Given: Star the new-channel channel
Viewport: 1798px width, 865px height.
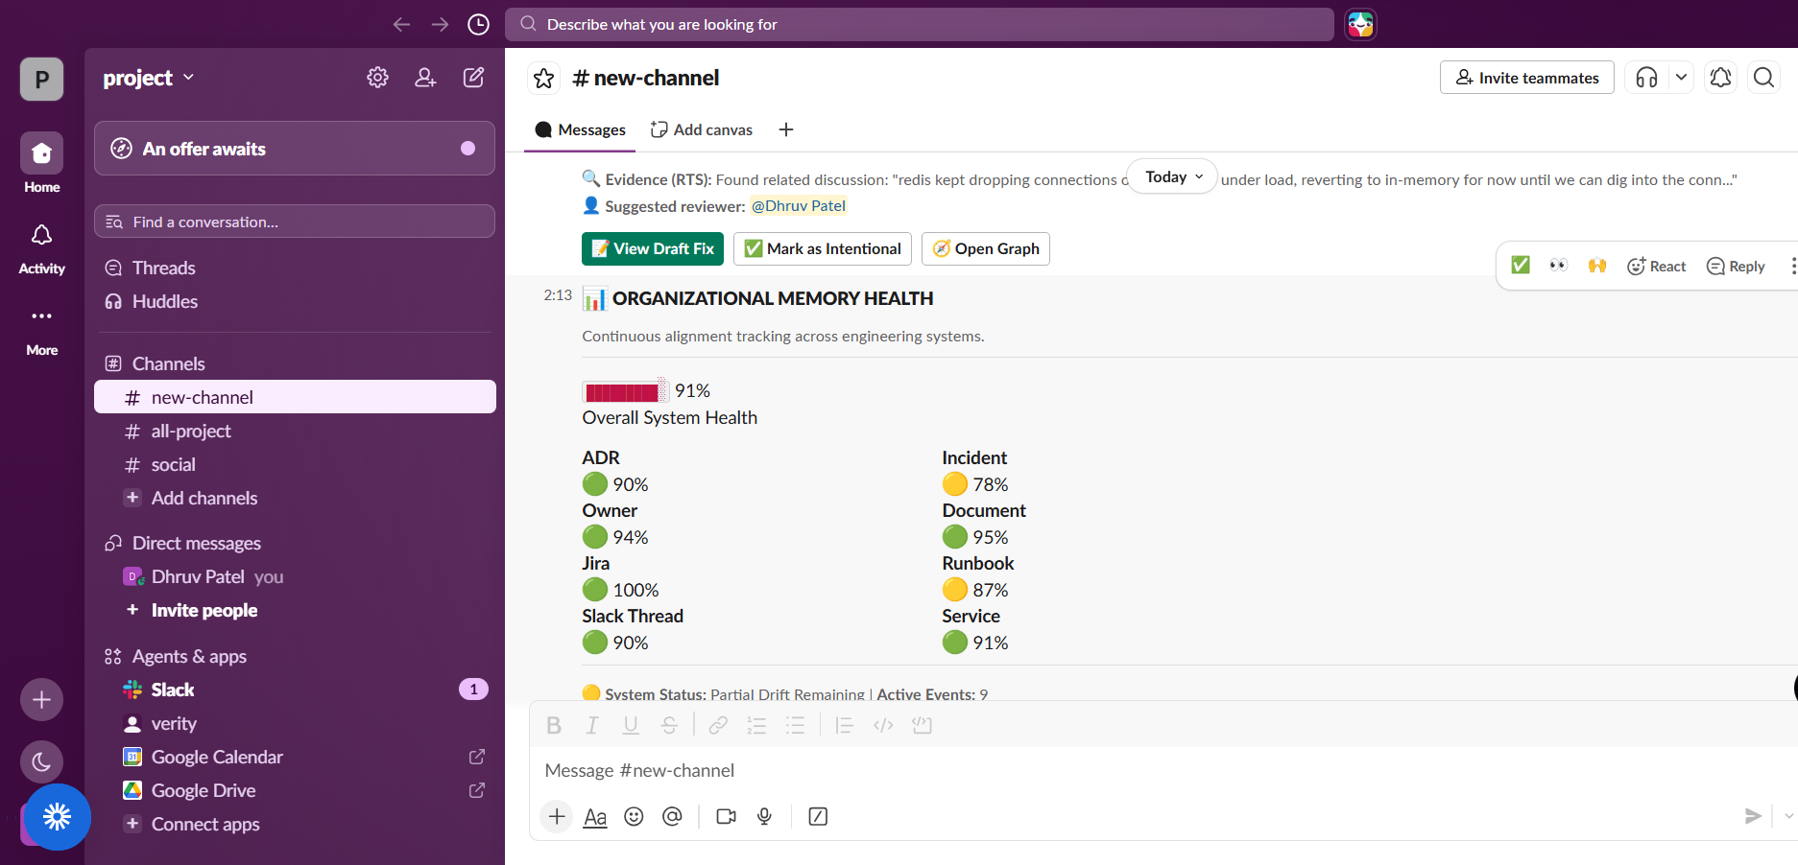Looking at the screenshot, I should [x=544, y=78].
